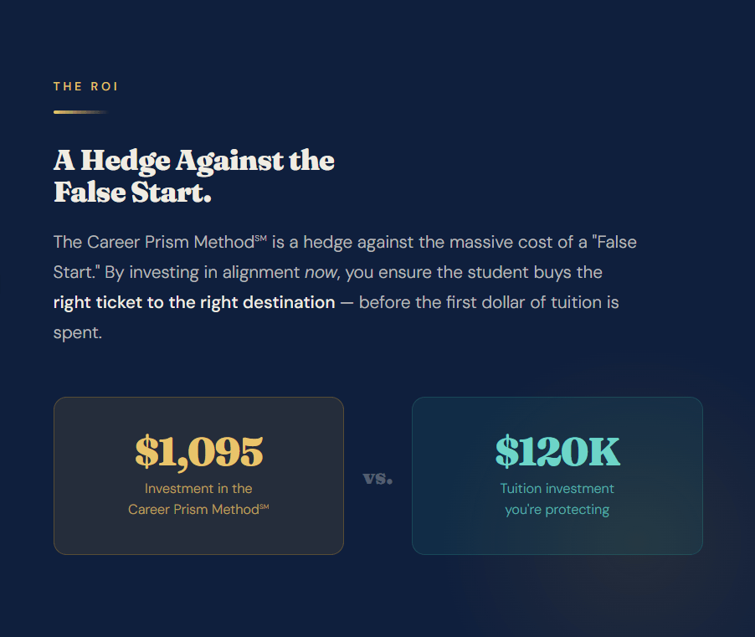Click the italic word "now"
This screenshot has height=637, width=755.
321,273
